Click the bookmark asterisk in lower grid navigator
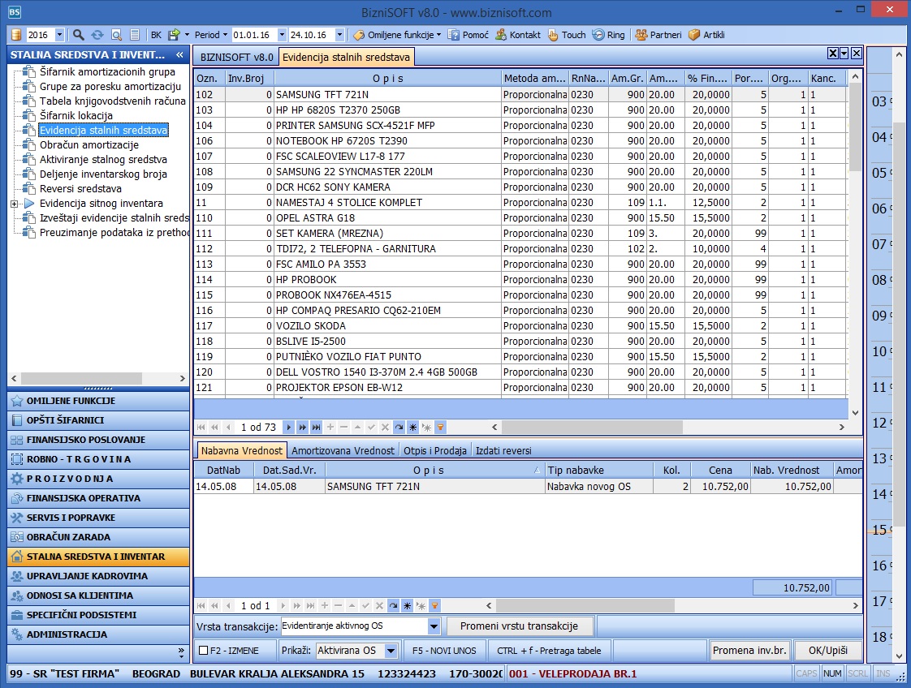 [x=408, y=605]
